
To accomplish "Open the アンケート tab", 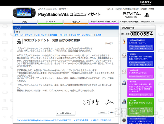I will pos(50,22).
